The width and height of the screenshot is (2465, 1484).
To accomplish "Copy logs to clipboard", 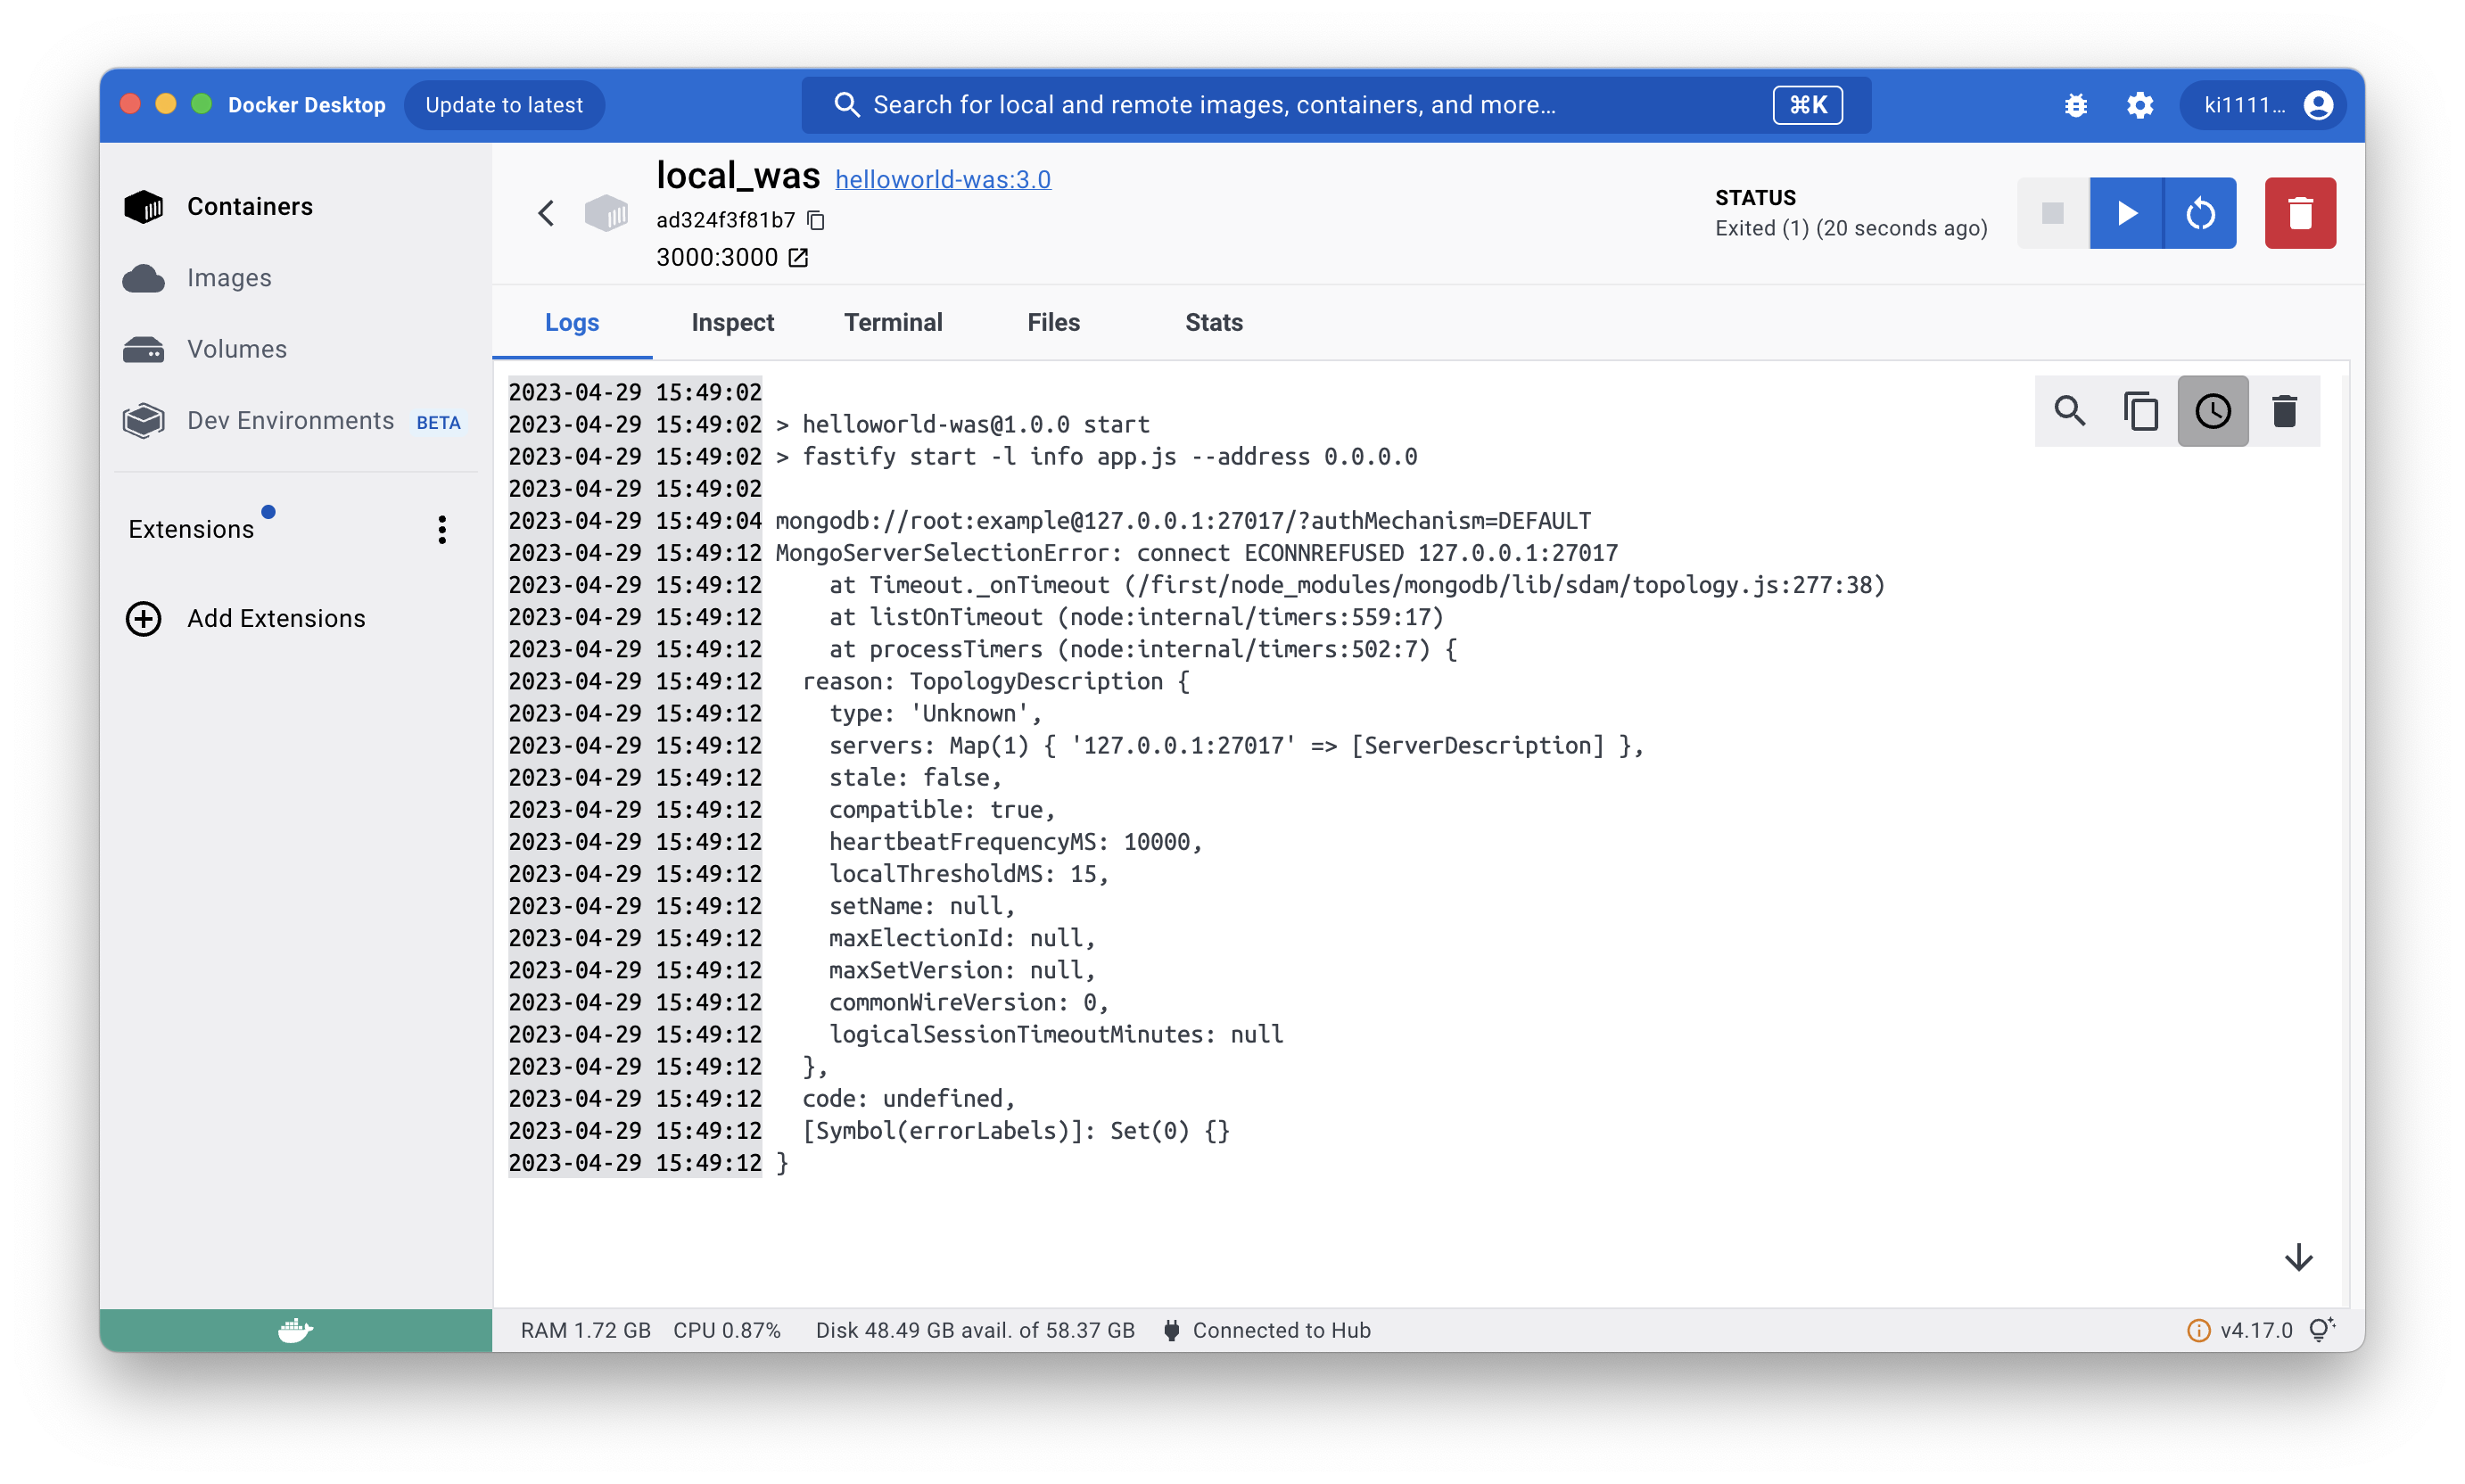I will pos(2141,411).
